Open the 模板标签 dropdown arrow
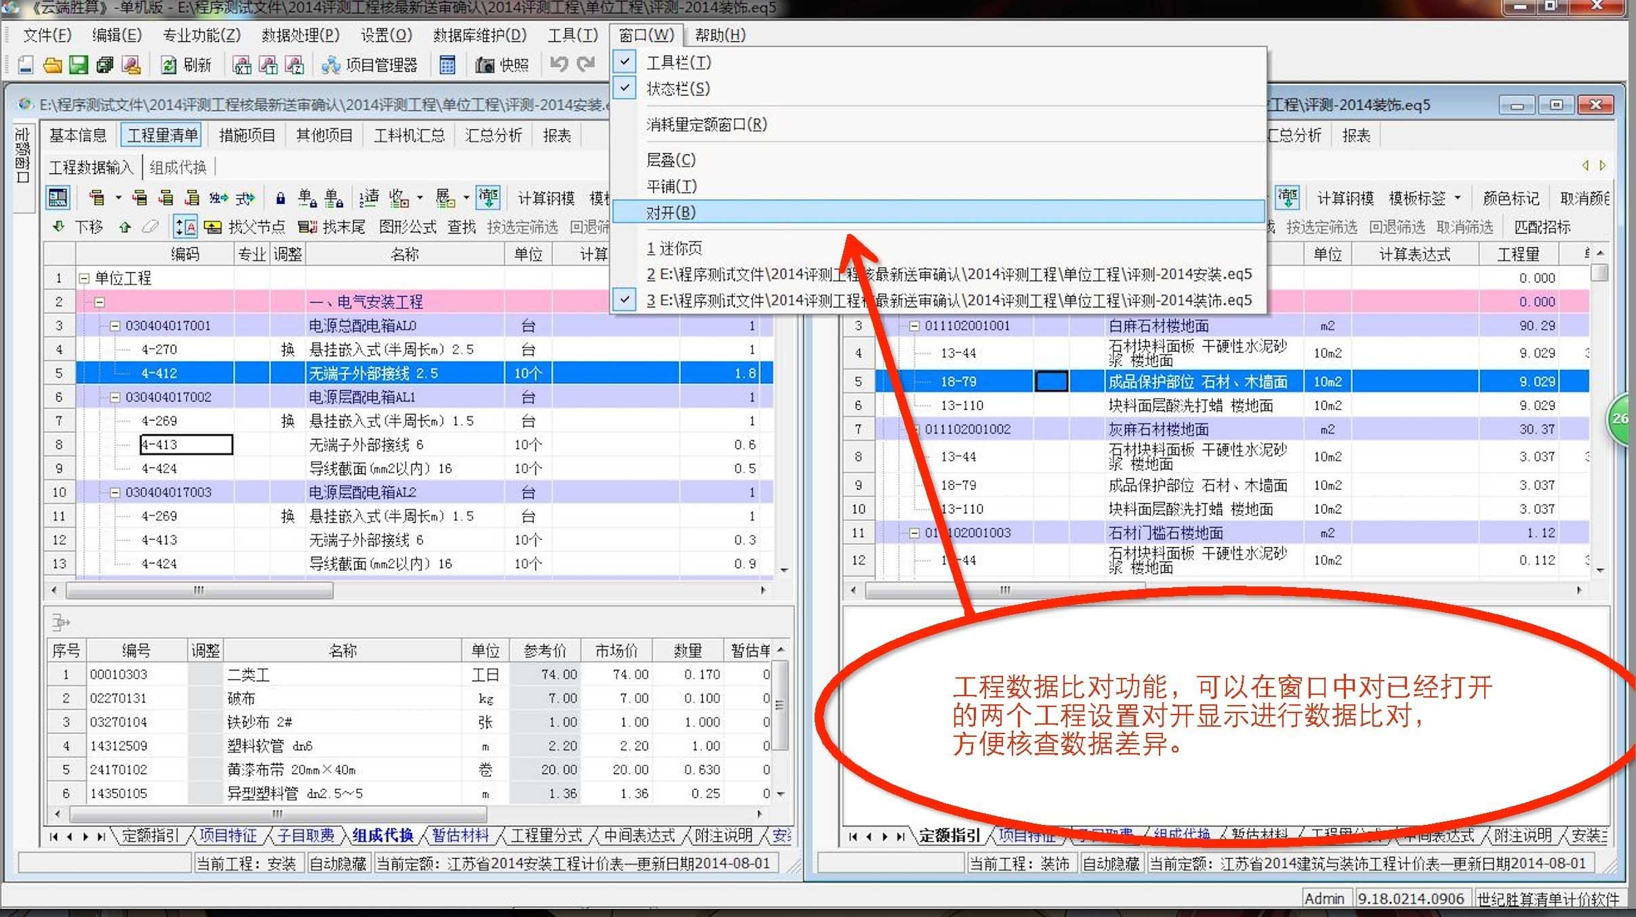This screenshot has height=917, width=1636. tap(1458, 198)
